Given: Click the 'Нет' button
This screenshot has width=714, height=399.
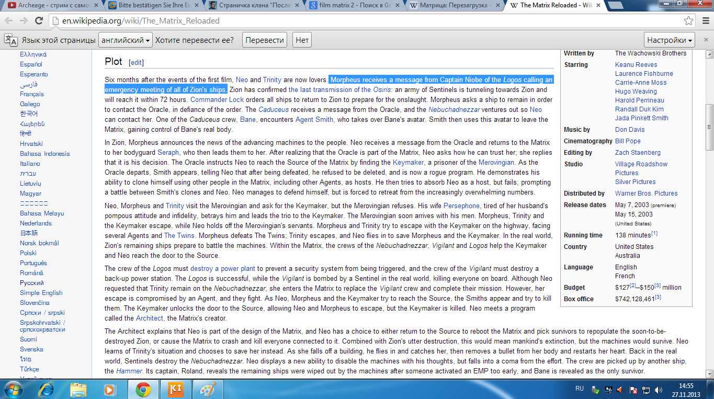Looking at the screenshot, I should pos(302,40).
